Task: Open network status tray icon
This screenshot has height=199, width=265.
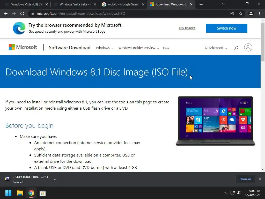Action: [x=233, y=193]
